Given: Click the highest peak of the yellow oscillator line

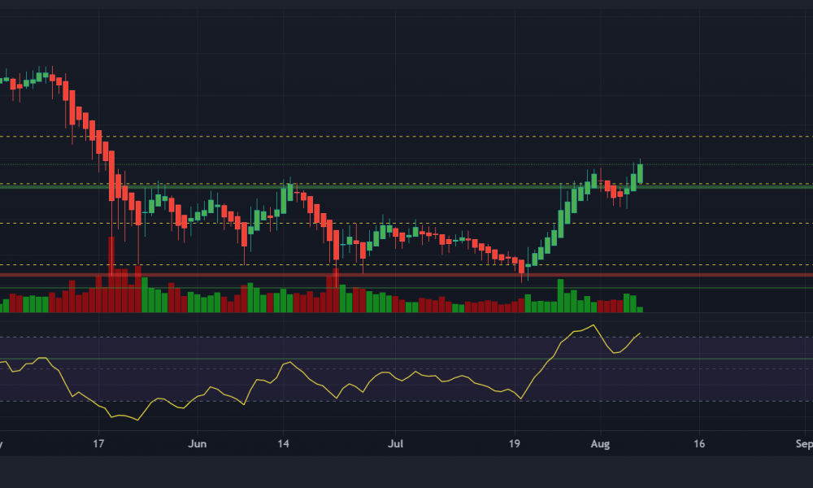Looking at the screenshot, I should pos(593,325).
